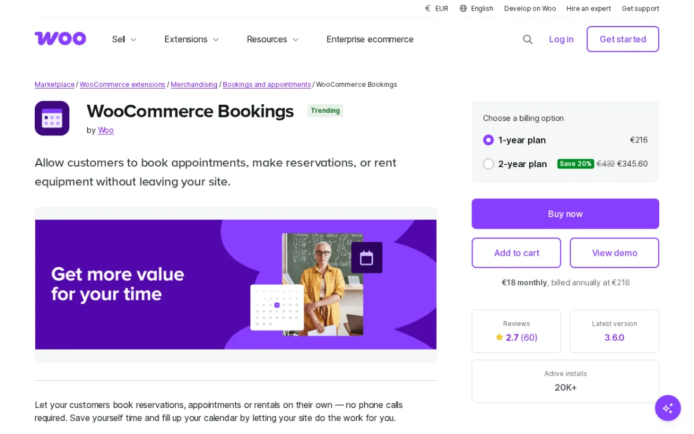Click the Latest version 3.6.0 box
694x434 pixels.
[x=614, y=332]
